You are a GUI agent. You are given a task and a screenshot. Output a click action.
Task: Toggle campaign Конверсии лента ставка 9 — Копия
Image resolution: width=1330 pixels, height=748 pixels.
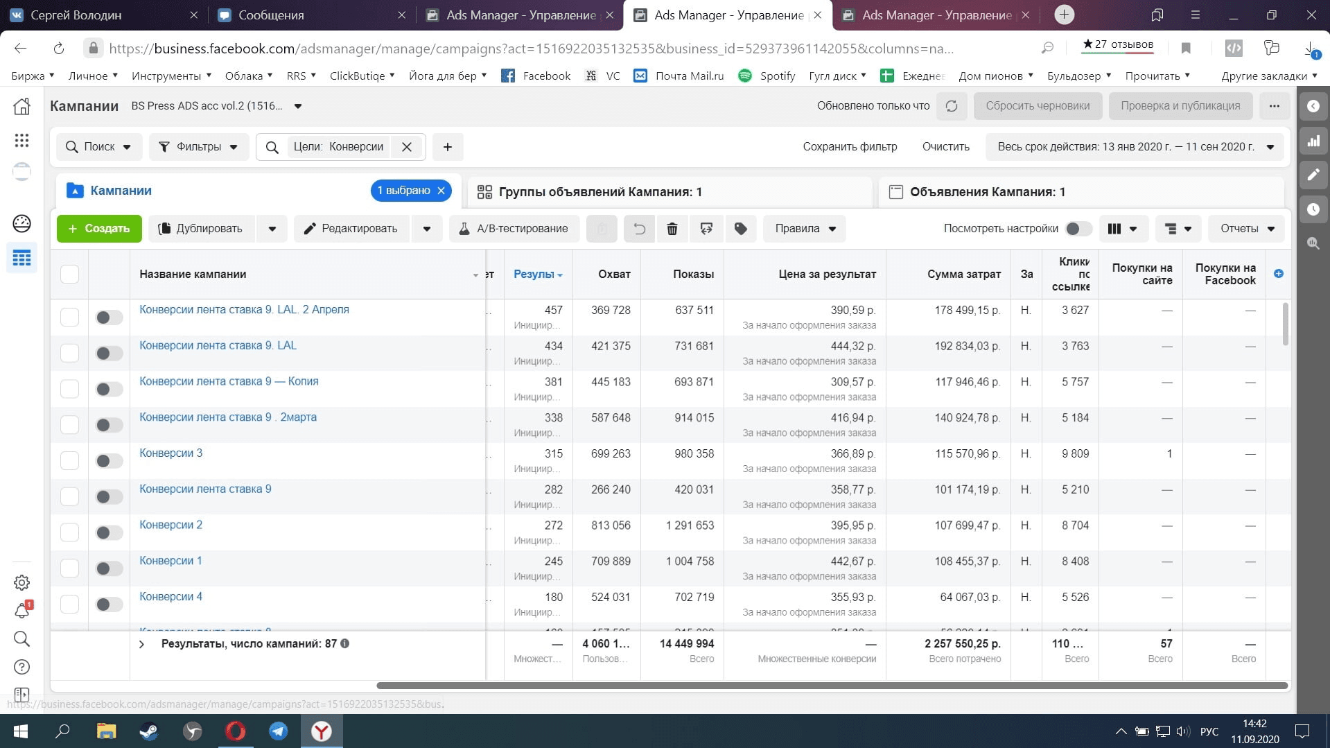point(109,390)
